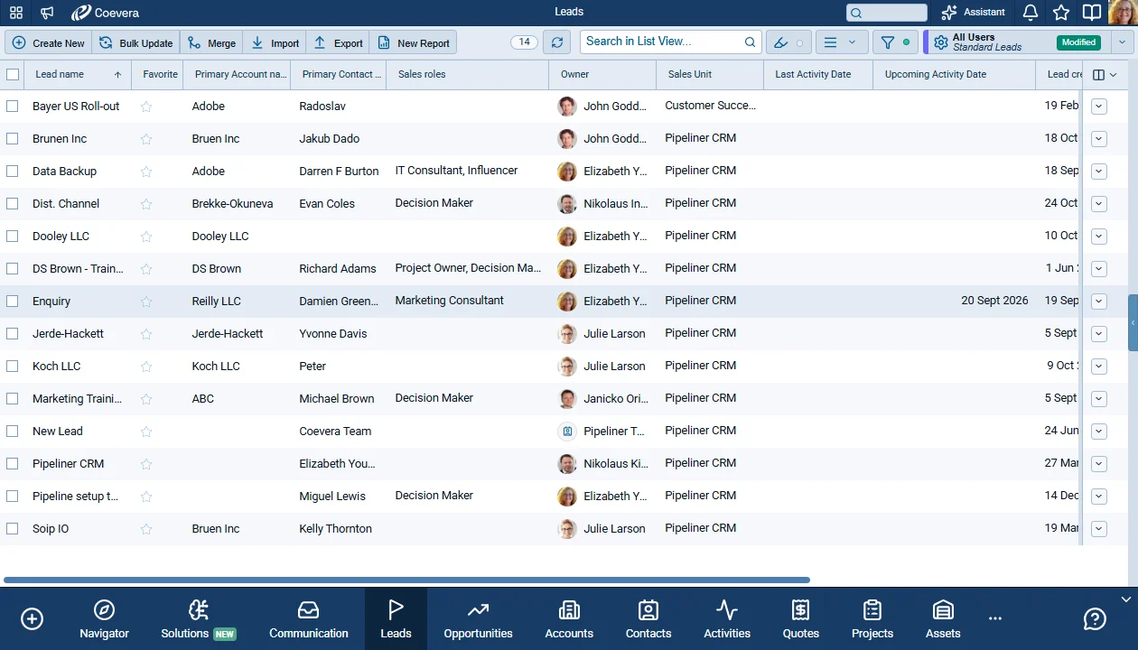Toggle the select-all leads checkbox

click(13, 75)
